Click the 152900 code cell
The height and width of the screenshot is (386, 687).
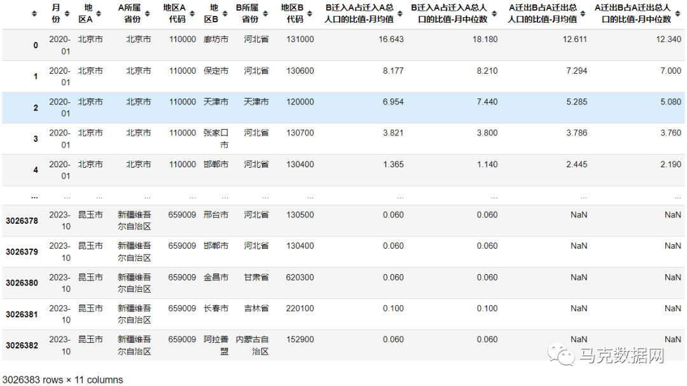[x=300, y=340]
